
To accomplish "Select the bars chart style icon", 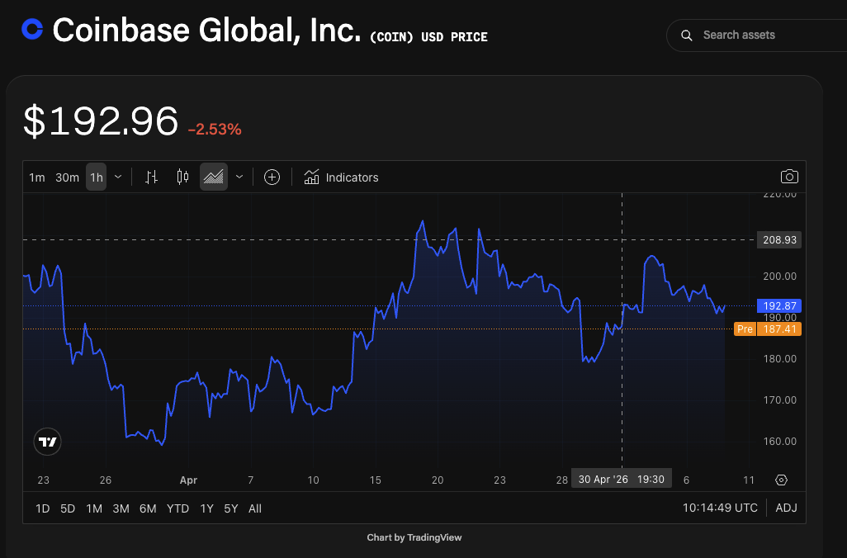I will 151,177.
